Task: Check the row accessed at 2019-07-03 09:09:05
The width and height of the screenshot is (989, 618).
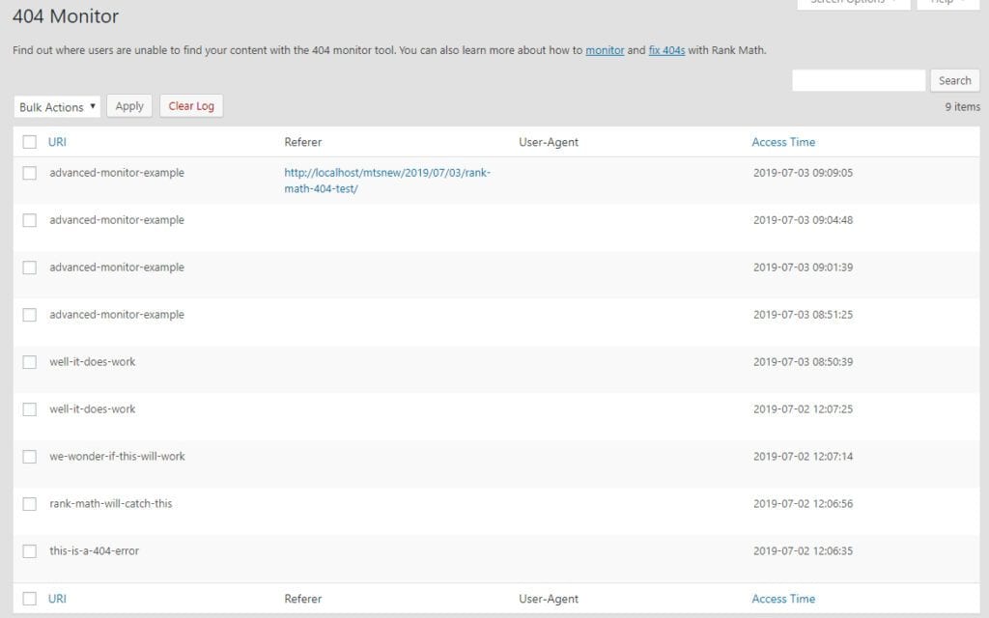Action: tap(30, 173)
